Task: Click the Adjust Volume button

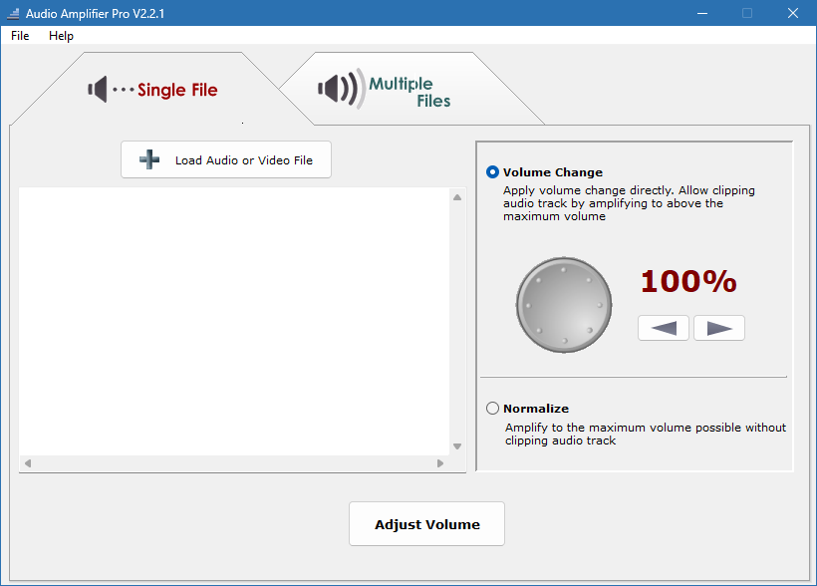Action: pyautogui.click(x=426, y=524)
